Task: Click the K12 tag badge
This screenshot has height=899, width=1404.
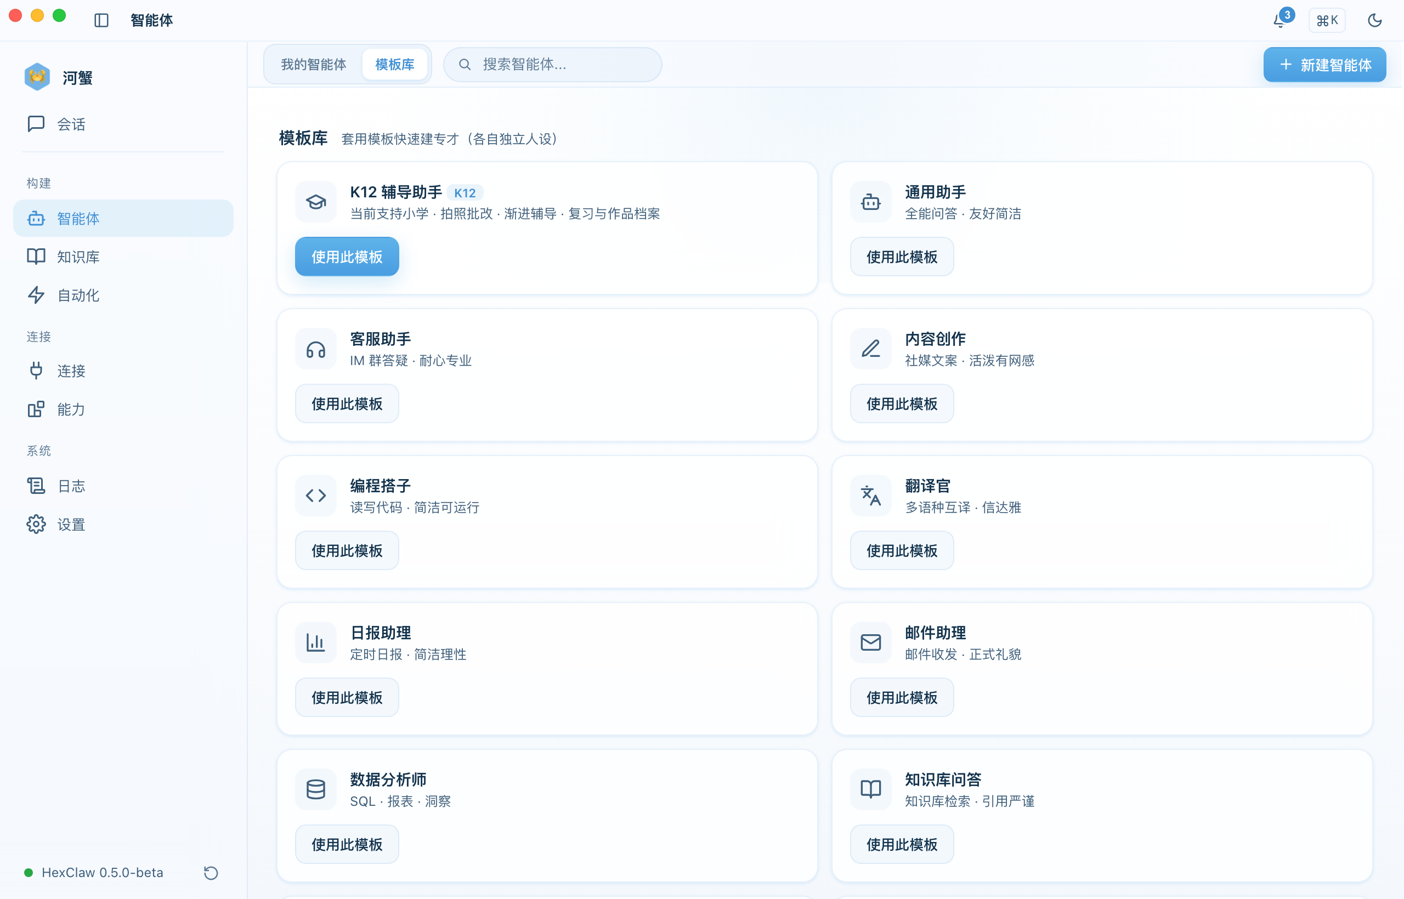Action: click(465, 192)
